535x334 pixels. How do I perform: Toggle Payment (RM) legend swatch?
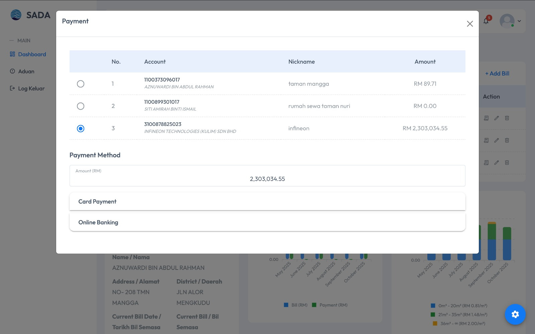coord(314,305)
